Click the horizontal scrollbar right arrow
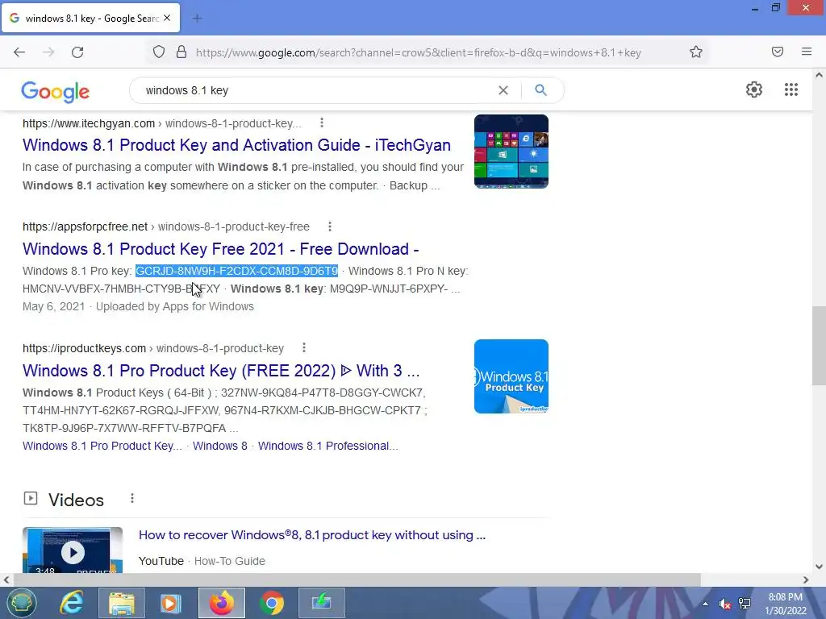The height and width of the screenshot is (619, 826). pyautogui.click(x=806, y=580)
